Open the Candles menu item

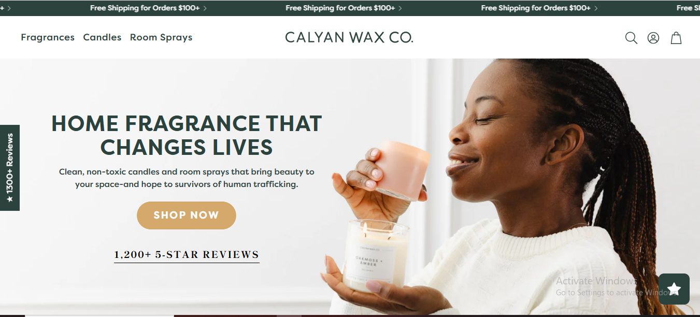(x=102, y=37)
